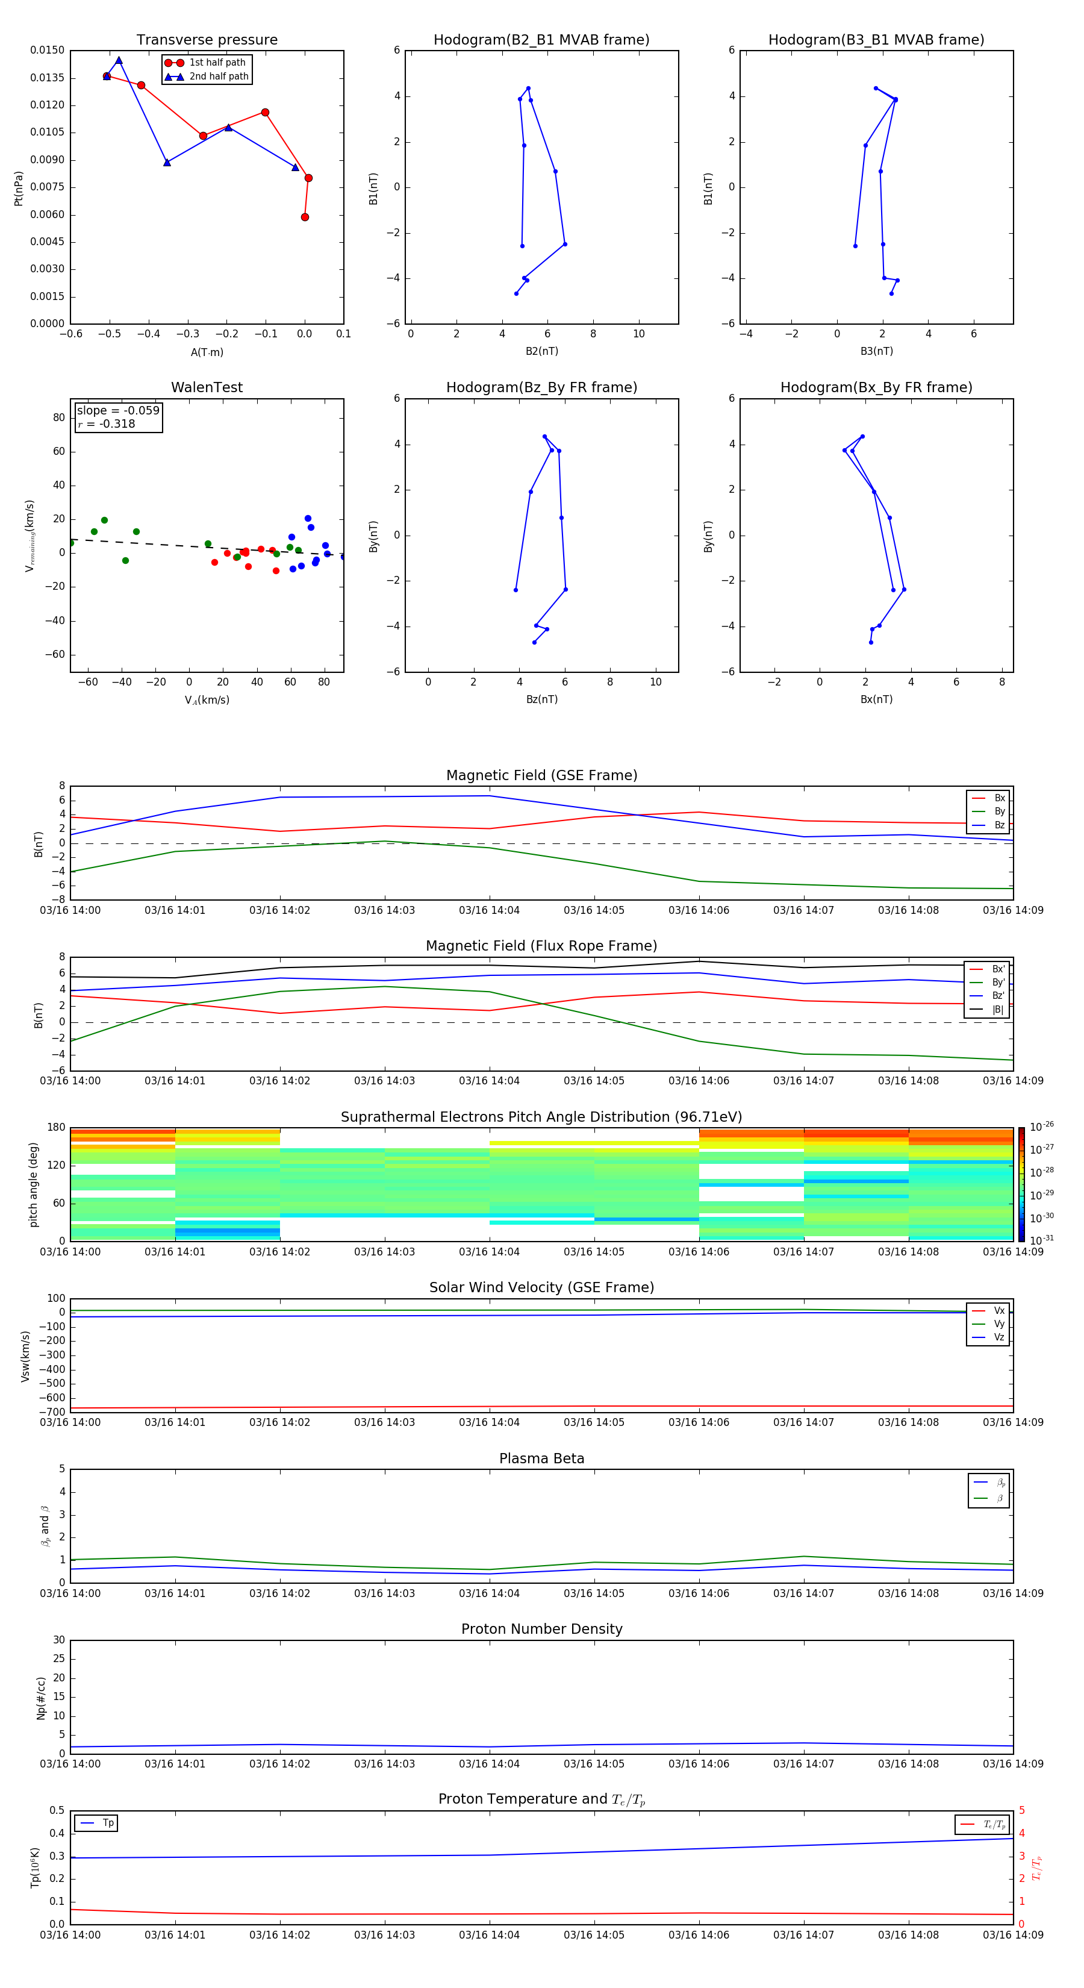Select the "Proton Temperature and Te/Tp" title
The width and height of the screenshot is (1084, 1988).
click(x=541, y=1799)
